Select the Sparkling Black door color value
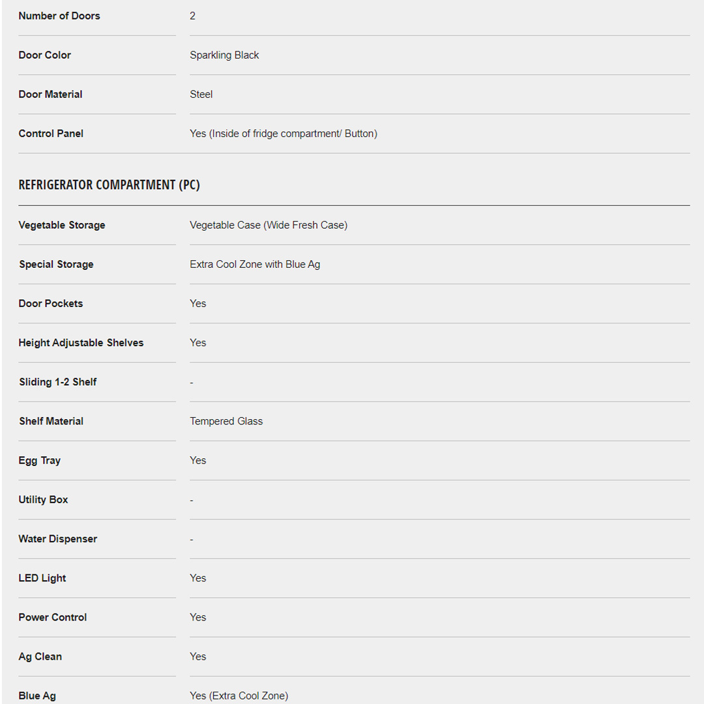 (x=224, y=55)
